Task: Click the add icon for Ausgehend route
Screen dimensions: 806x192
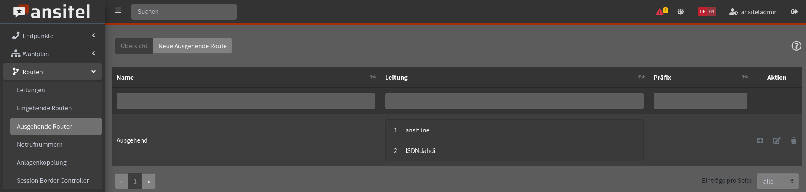Action: pos(760,140)
